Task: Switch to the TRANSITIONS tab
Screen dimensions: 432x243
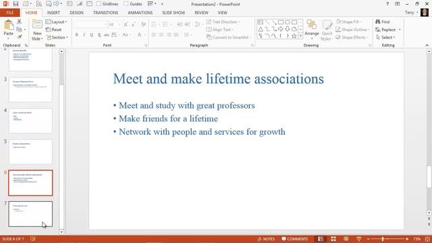Action: pyautogui.click(x=105, y=13)
